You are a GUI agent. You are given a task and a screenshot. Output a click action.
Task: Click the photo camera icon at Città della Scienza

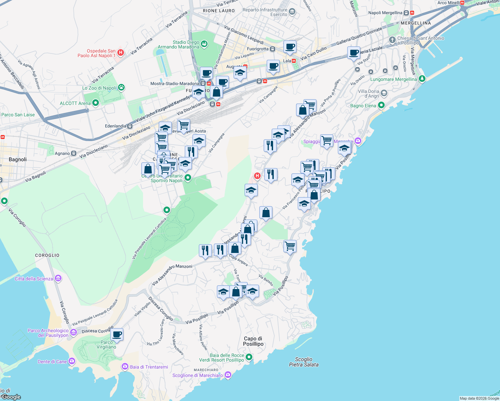[x=57, y=278]
